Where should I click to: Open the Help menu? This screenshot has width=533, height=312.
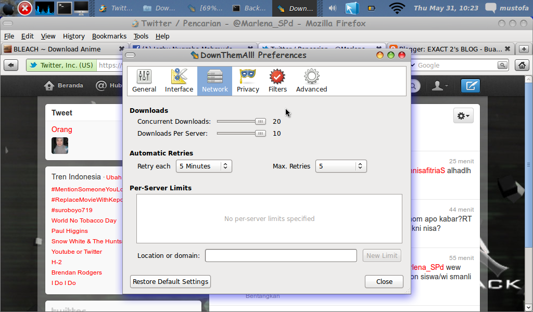tap(162, 36)
